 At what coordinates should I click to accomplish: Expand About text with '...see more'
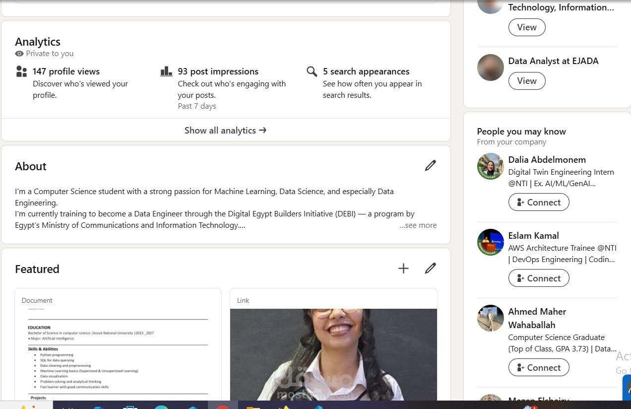[x=418, y=225]
